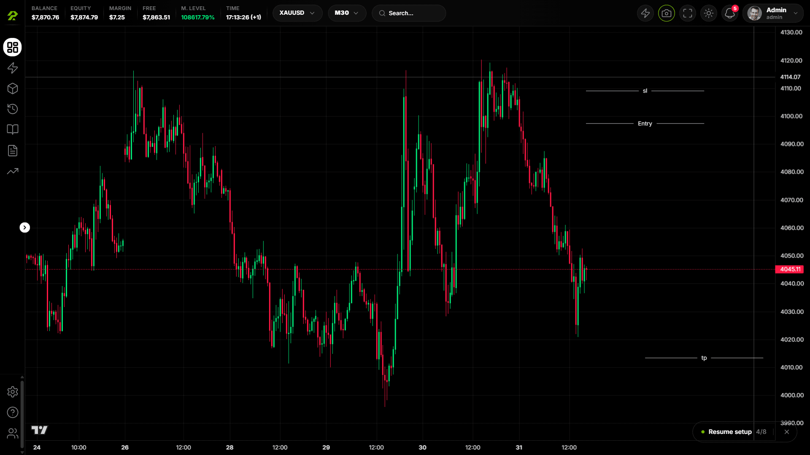Click the Resume setup button
Image resolution: width=810 pixels, height=455 pixels.
click(730, 432)
